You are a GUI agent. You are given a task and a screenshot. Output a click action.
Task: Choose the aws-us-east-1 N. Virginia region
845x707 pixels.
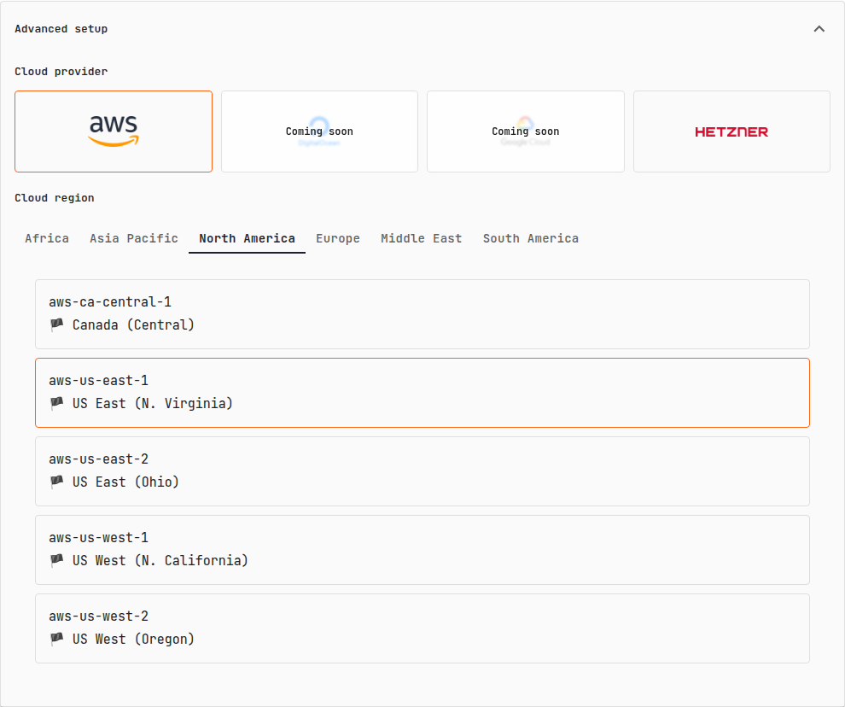[x=422, y=393]
